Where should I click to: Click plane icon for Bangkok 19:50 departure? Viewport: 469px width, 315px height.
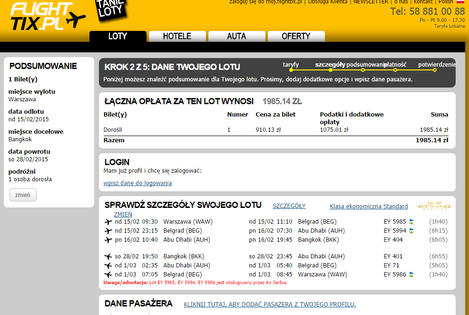tap(108, 256)
